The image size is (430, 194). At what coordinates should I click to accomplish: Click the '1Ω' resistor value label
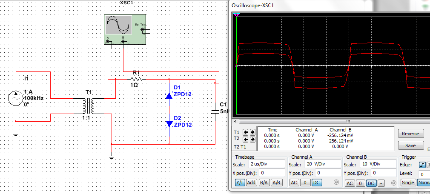click(x=134, y=85)
